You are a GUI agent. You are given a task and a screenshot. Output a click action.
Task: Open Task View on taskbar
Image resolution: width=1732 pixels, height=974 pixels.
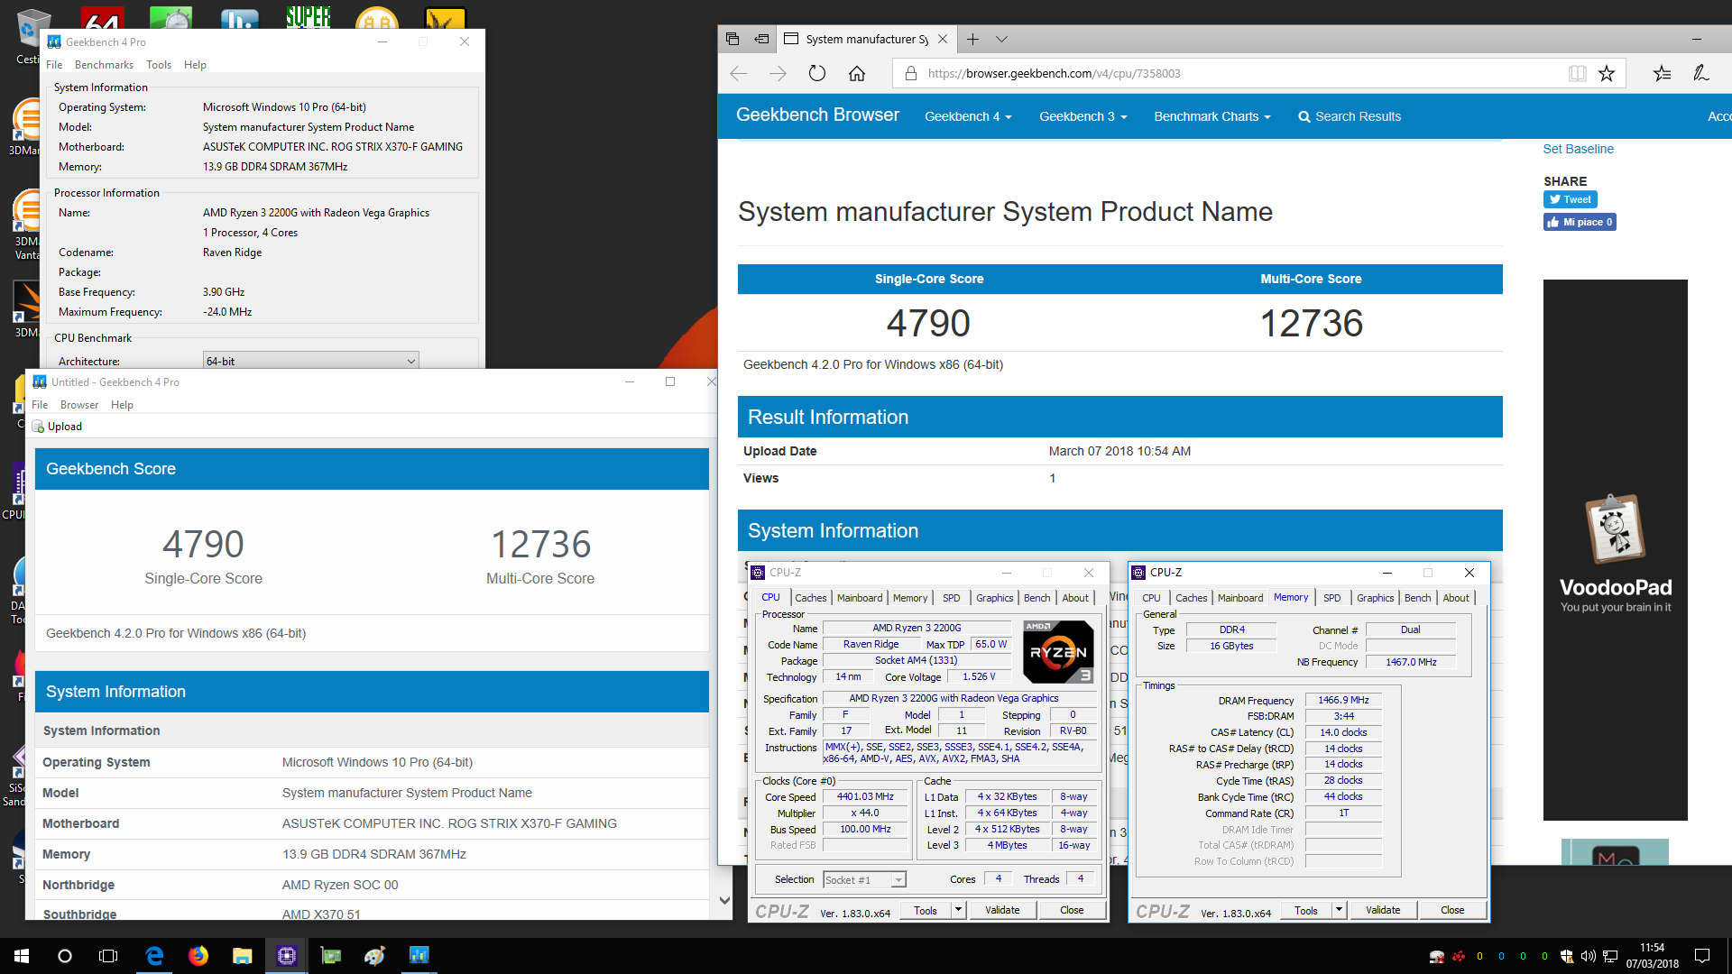click(x=108, y=956)
